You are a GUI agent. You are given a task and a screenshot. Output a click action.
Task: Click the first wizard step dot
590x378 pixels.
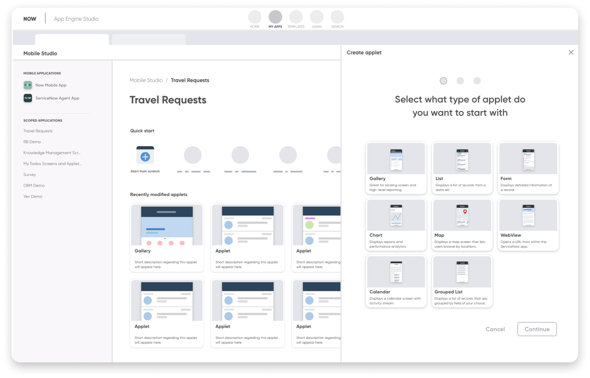click(443, 81)
